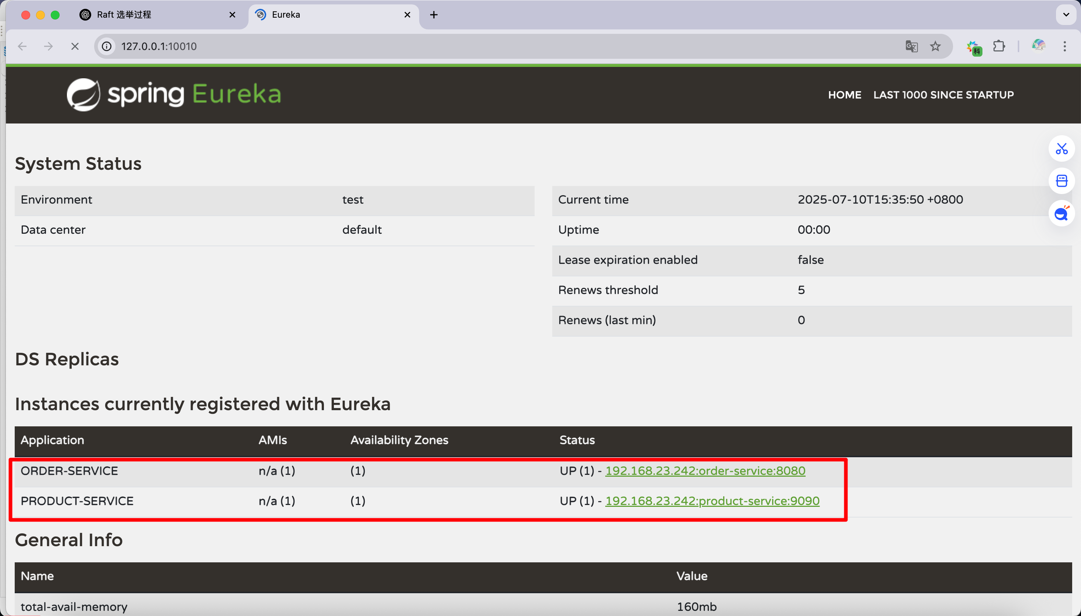The width and height of the screenshot is (1081, 616).
Task: Click the browser forward arrow
Action: point(49,46)
